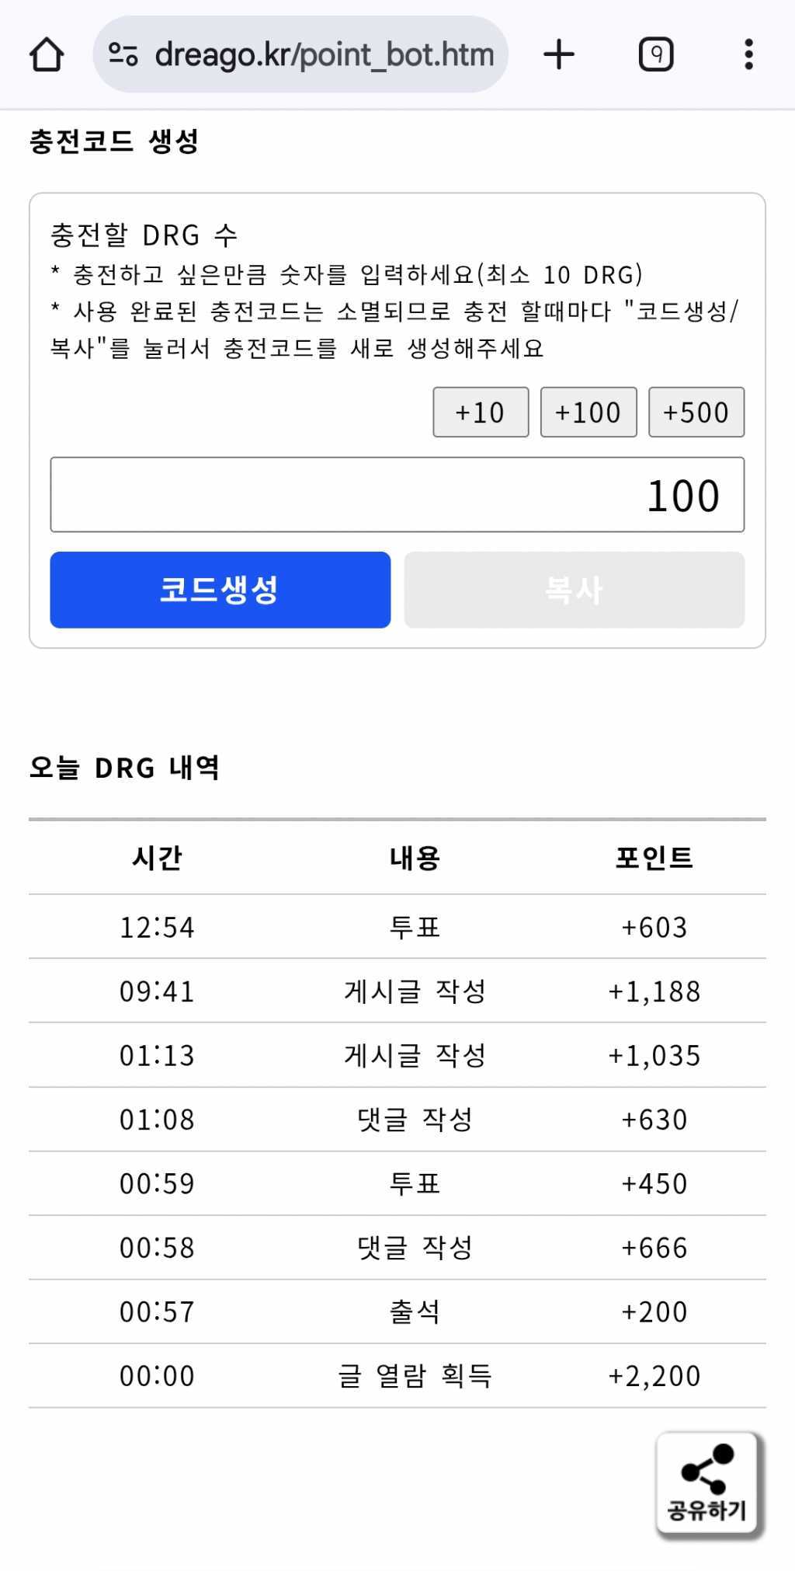Open a new tab with plus icon

click(558, 54)
